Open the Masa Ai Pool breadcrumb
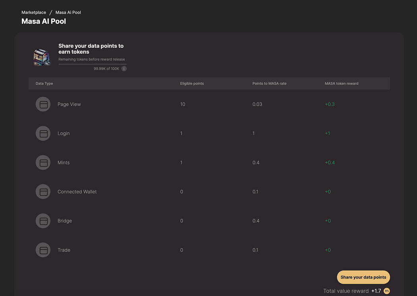This screenshot has height=296, width=417. (68, 12)
